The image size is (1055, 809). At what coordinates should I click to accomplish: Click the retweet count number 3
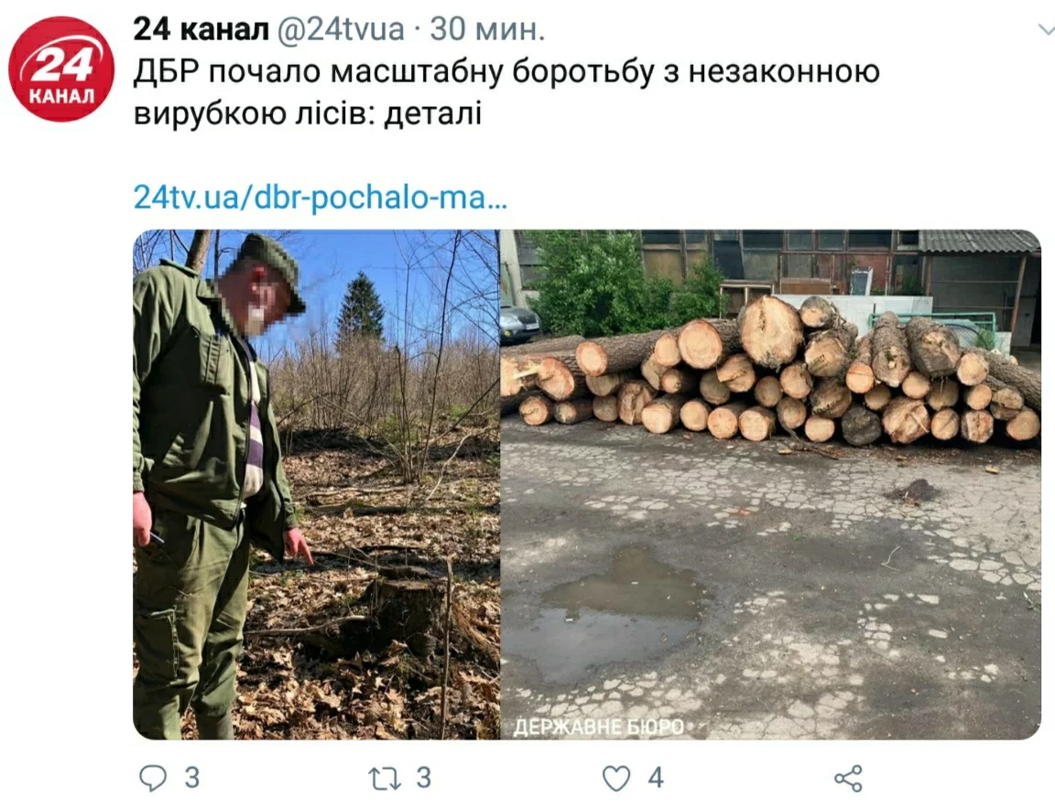point(423,778)
